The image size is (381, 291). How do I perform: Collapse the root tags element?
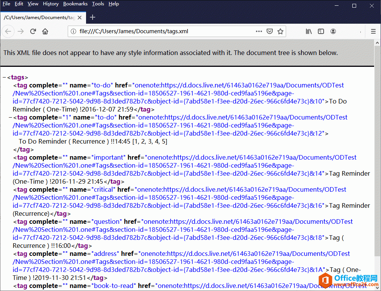(x=4, y=77)
